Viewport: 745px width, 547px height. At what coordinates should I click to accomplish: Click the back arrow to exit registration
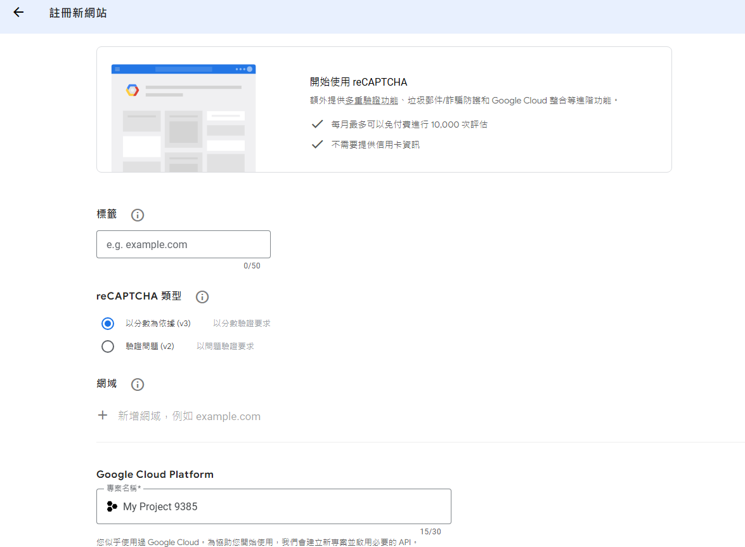coord(18,12)
